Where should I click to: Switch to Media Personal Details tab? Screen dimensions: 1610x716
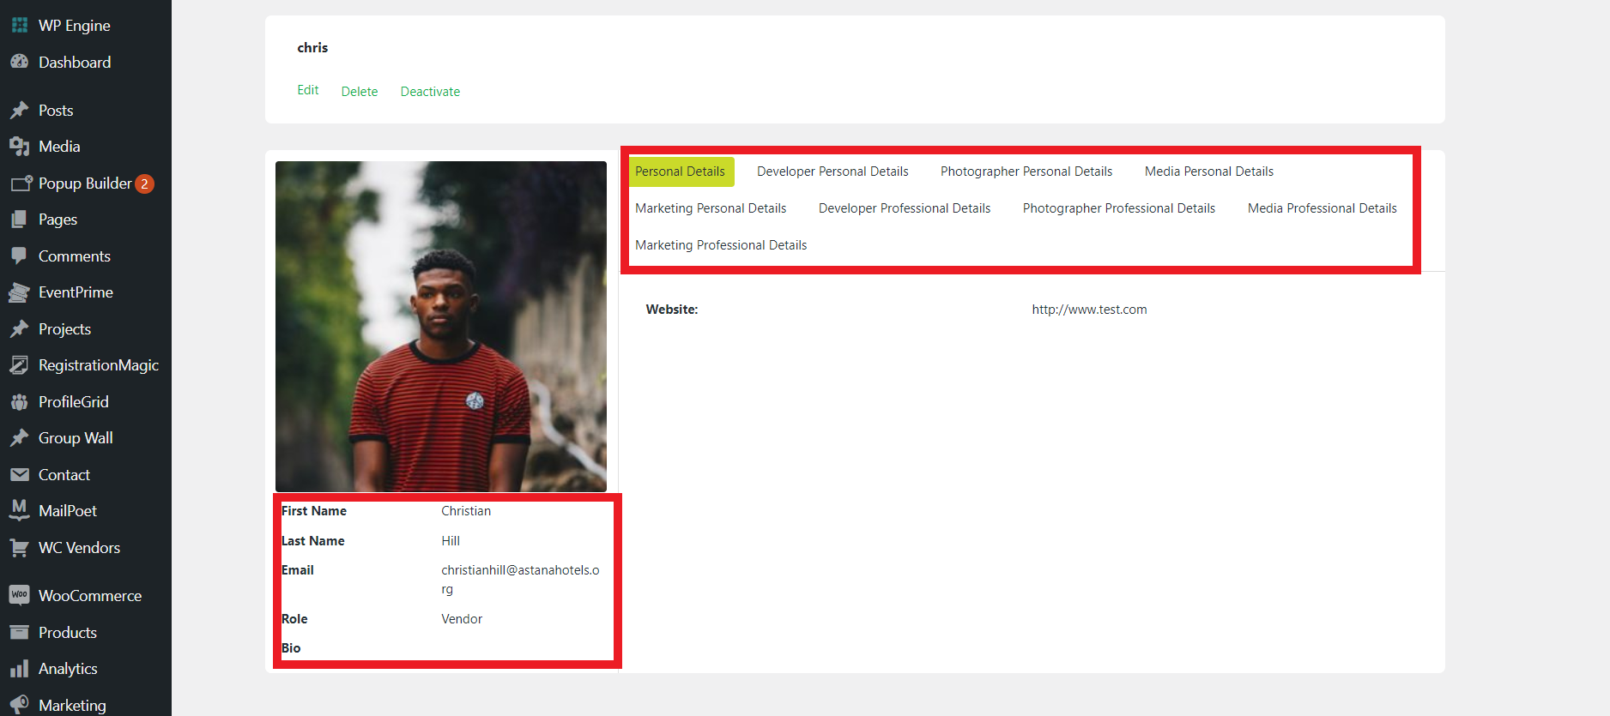point(1209,171)
